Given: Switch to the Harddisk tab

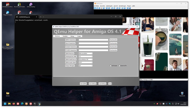Looking at the screenshot, I should pos(65,36).
